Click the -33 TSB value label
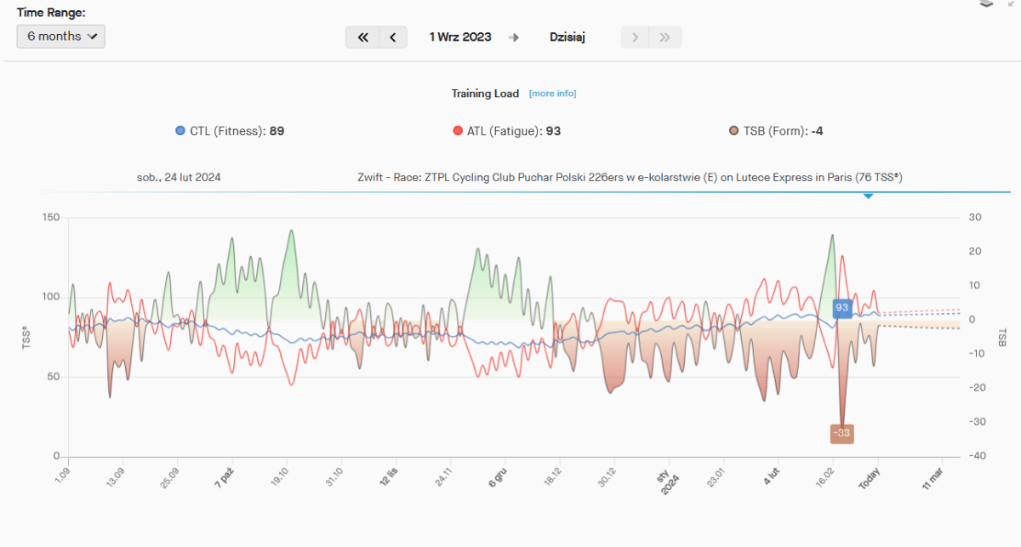Viewport: 1021px width, 547px height. coord(841,433)
